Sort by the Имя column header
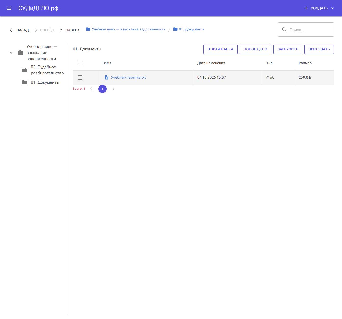The height and width of the screenshot is (319, 342). pos(108,63)
